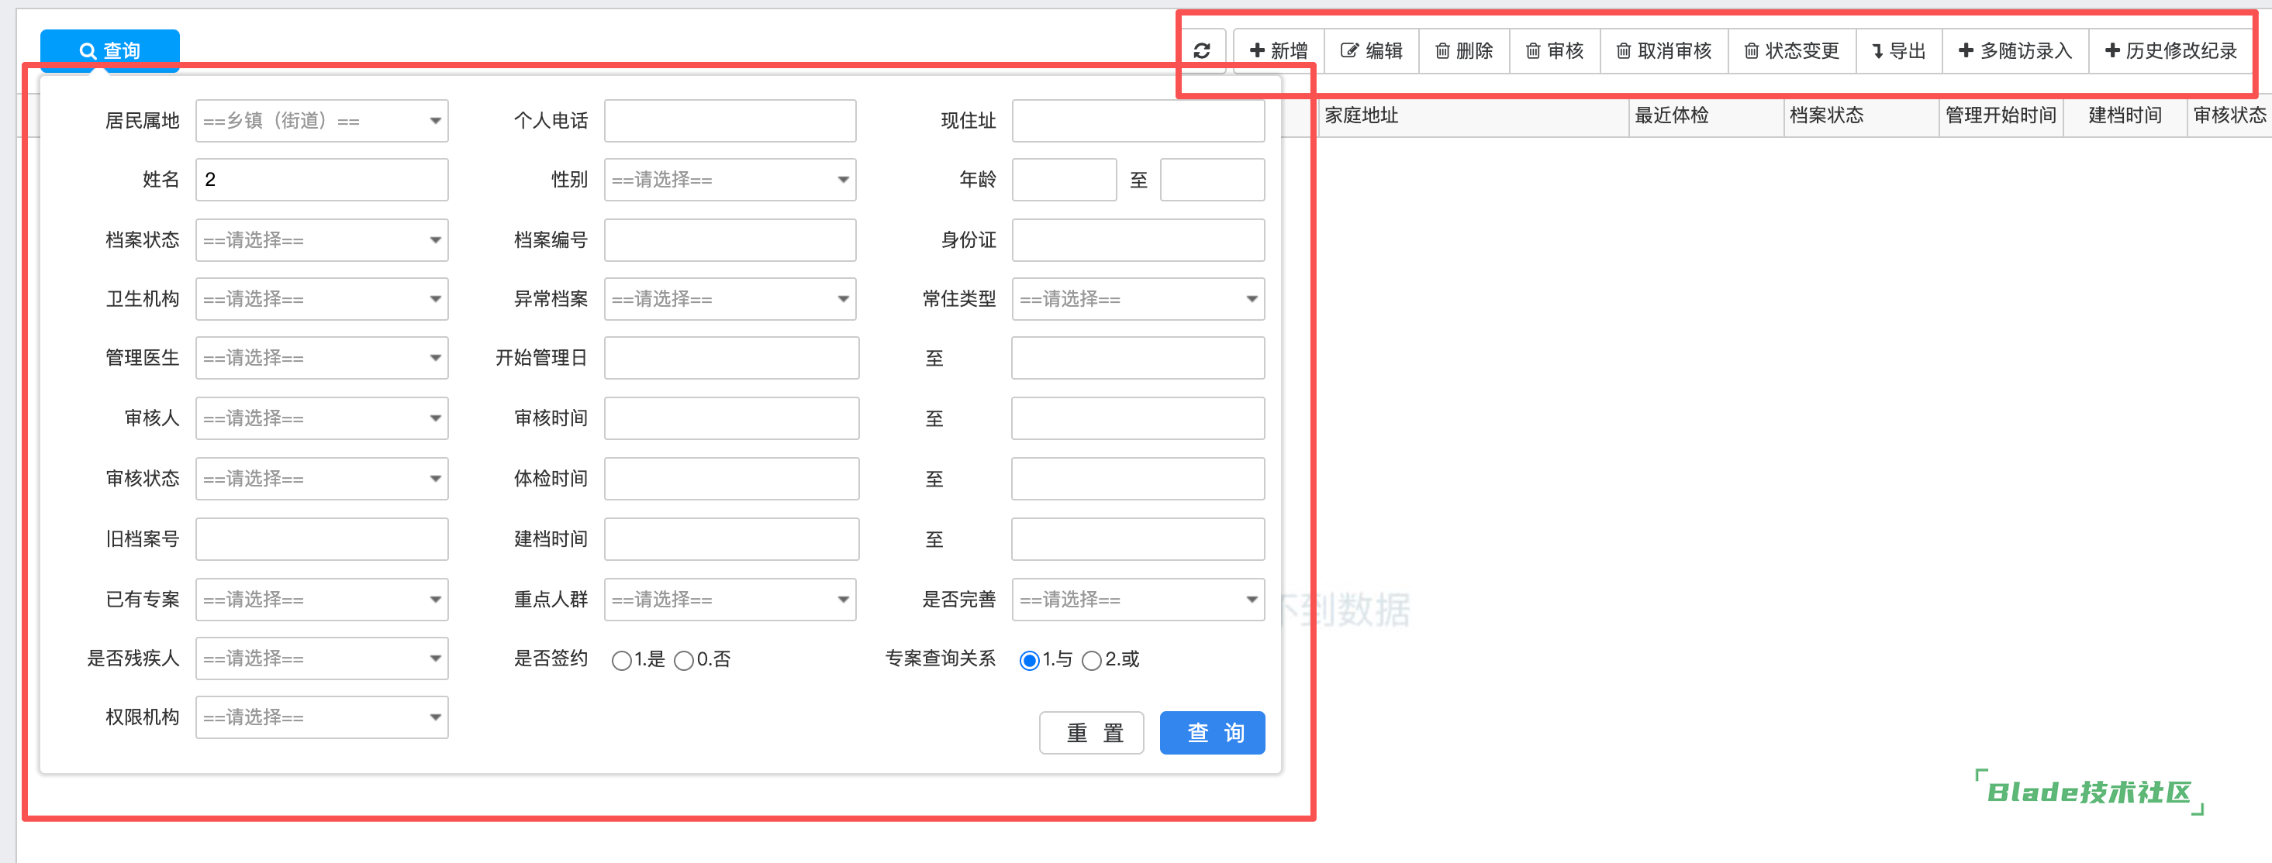Click the refresh icon button
The height and width of the screenshot is (863, 2272).
point(1201,51)
